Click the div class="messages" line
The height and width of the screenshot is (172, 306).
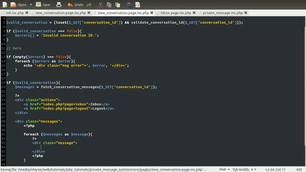(39, 121)
